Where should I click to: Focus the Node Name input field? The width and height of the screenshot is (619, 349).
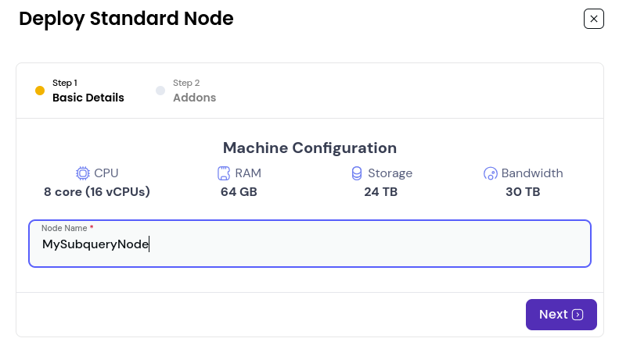(310, 244)
